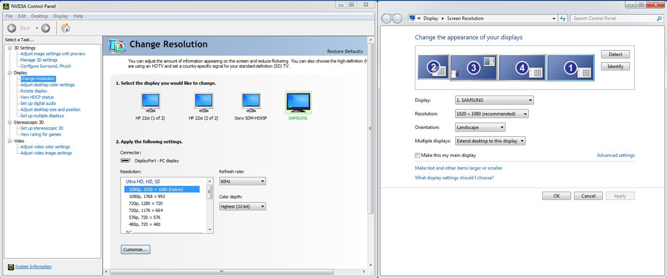Image resolution: width=667 pixels, height=278 pixels.
Task: Select Adjust video color settings task
Action: (45, 147)
